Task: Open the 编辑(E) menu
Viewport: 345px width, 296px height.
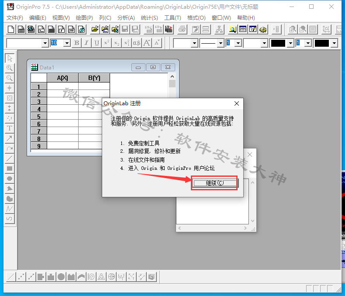Action: click(38, 18)
